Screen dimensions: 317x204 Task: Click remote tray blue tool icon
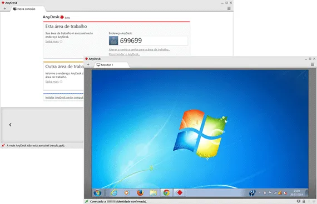pyautogui.click(x=252, y=193)
